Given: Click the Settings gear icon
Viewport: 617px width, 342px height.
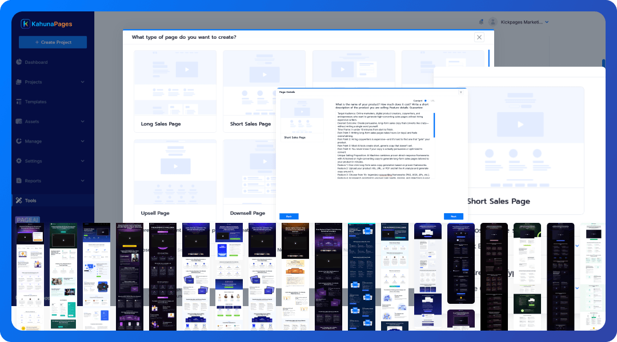Looking at the screenshot, I should pos(19,161).
